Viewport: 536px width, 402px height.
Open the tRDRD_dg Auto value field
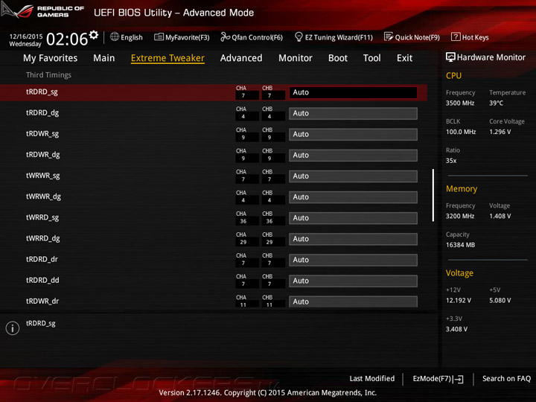point(353,113)
